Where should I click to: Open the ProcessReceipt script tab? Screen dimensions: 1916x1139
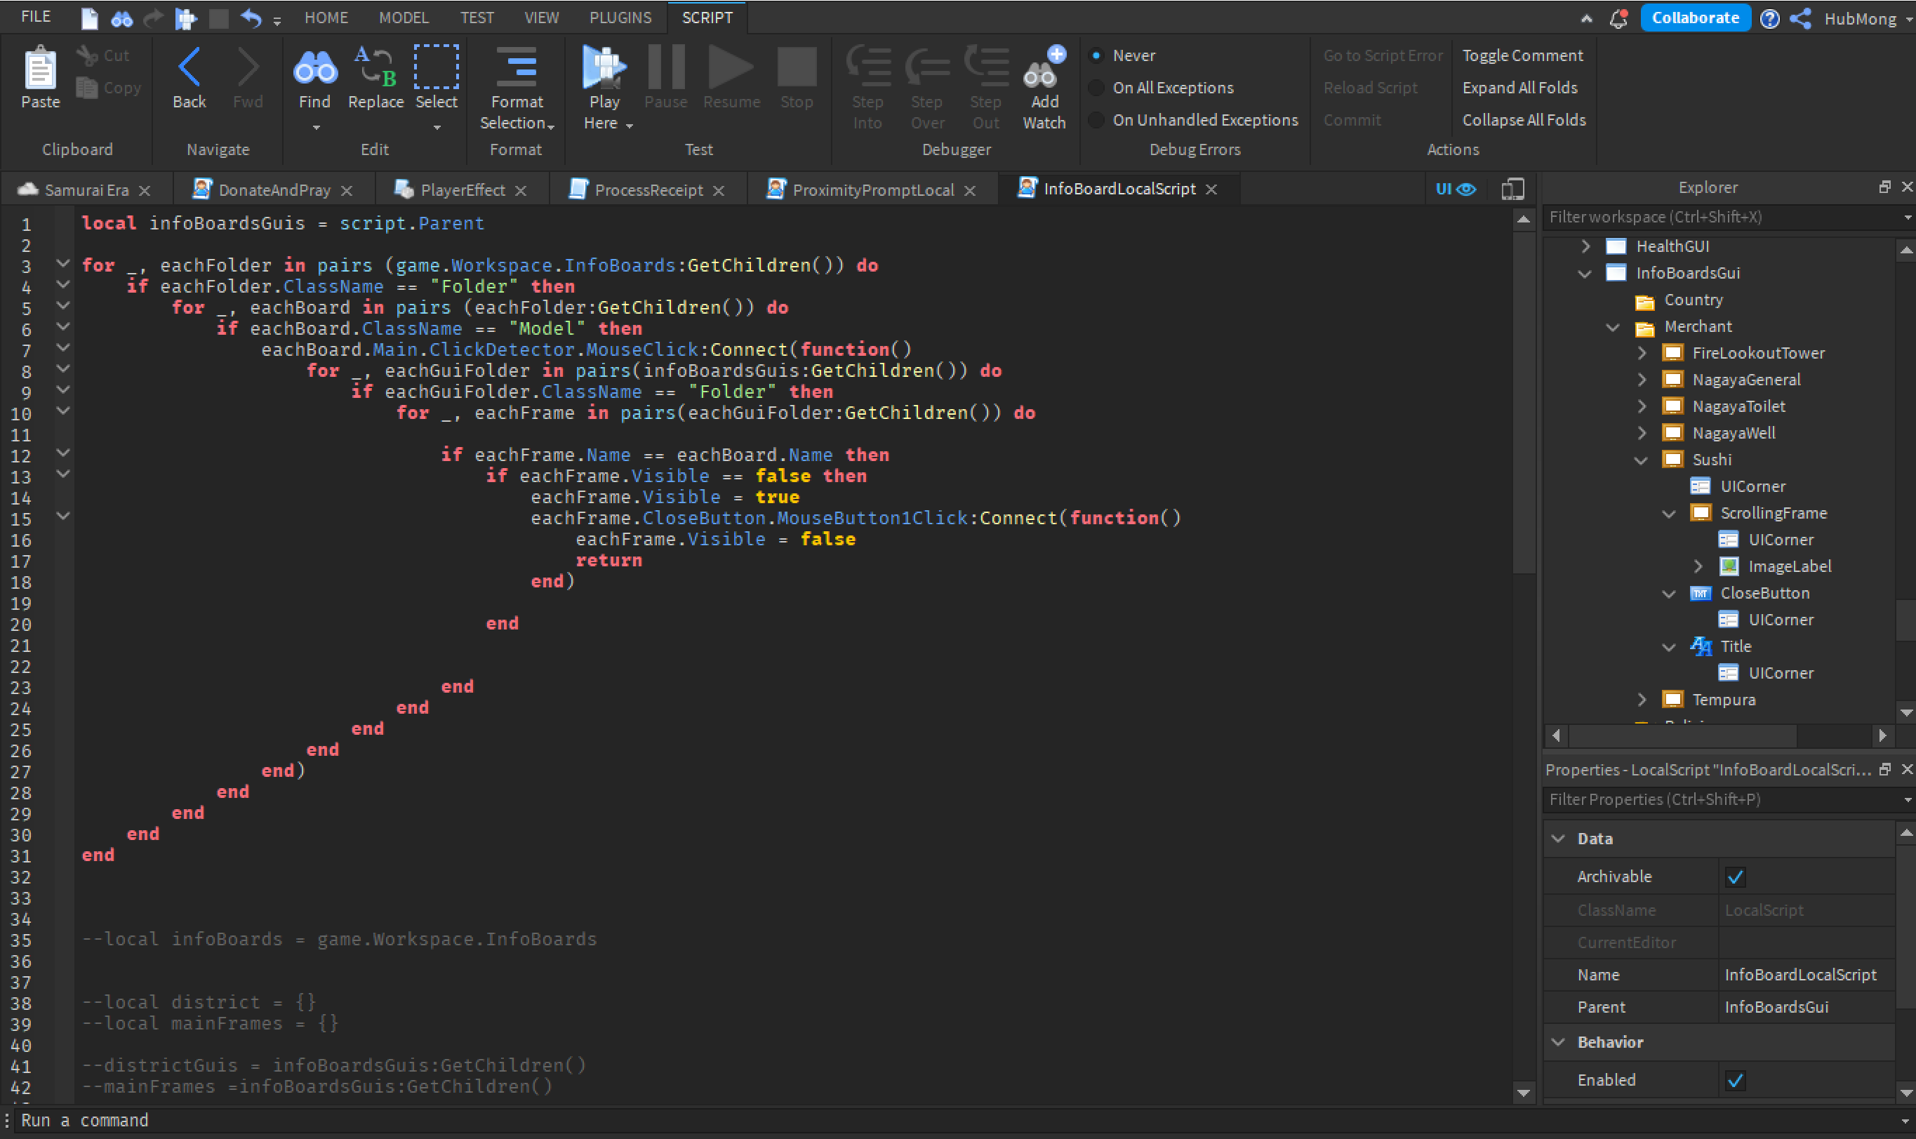(x=648, y=189)
